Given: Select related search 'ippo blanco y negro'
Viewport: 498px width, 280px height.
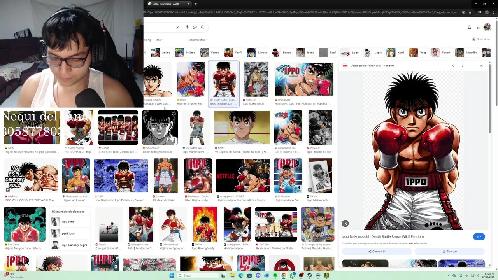Looking at the screenshot, I should click(x=70, y=245).
